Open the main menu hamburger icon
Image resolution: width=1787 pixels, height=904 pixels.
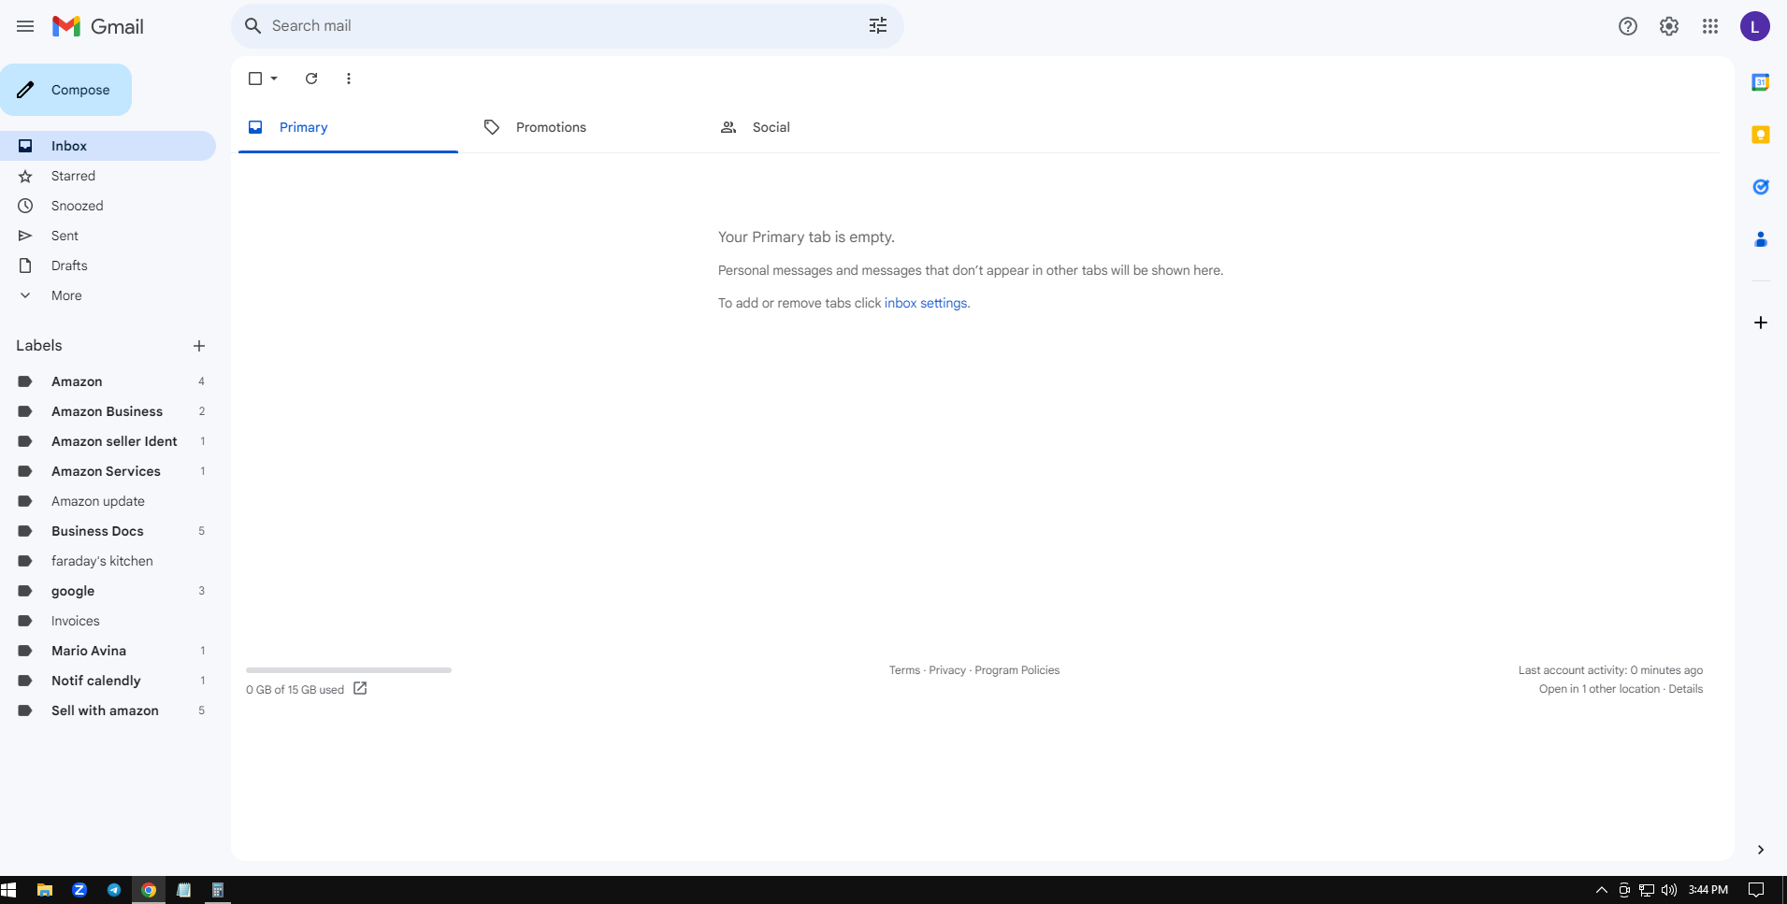click(x=25, y=26)
